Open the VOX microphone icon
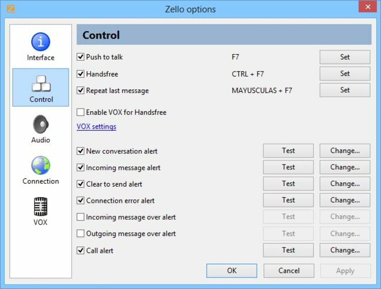 40,207
